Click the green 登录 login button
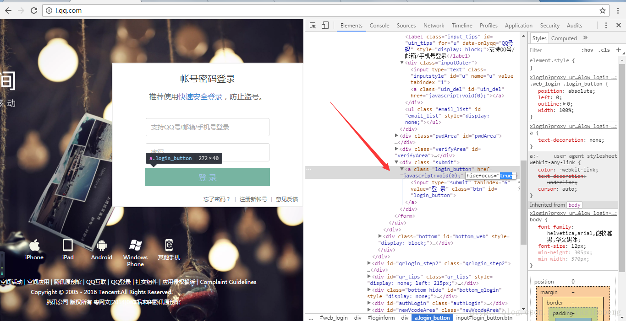This screenshot has width=626, height=321. (208, 177)
